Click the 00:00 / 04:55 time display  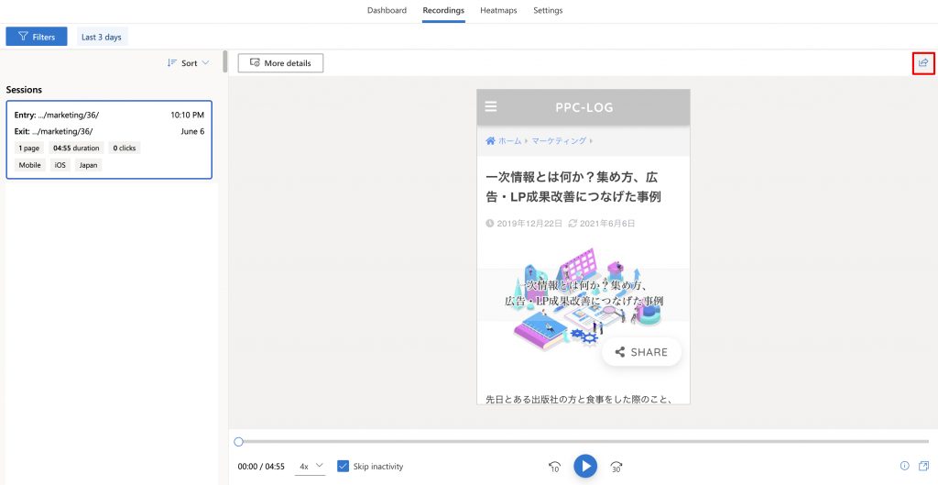coord(261,467)
